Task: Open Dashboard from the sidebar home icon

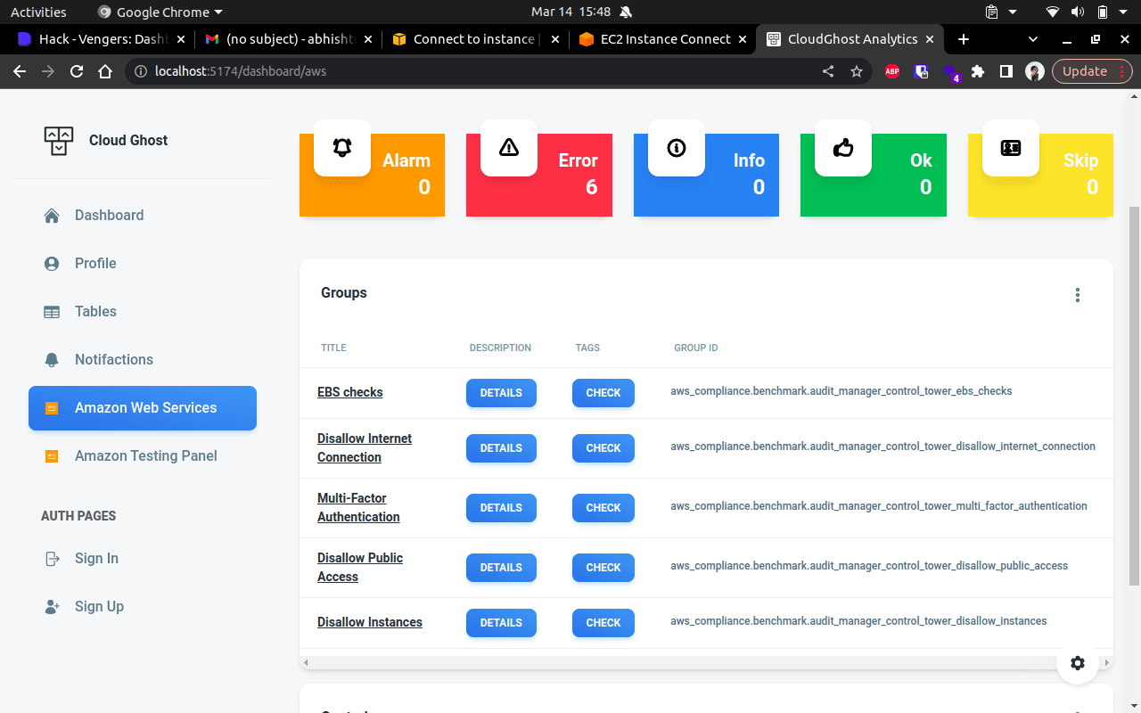Action: point(52,216)
